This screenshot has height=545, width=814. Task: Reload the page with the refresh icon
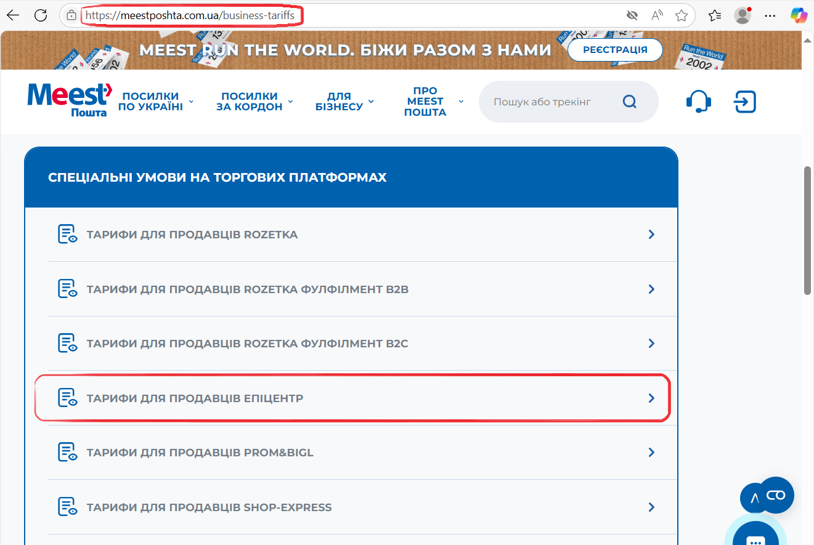point(41,15)
